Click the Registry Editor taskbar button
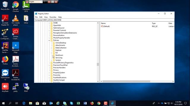This screenshot has height=106, width=190. 112,103
